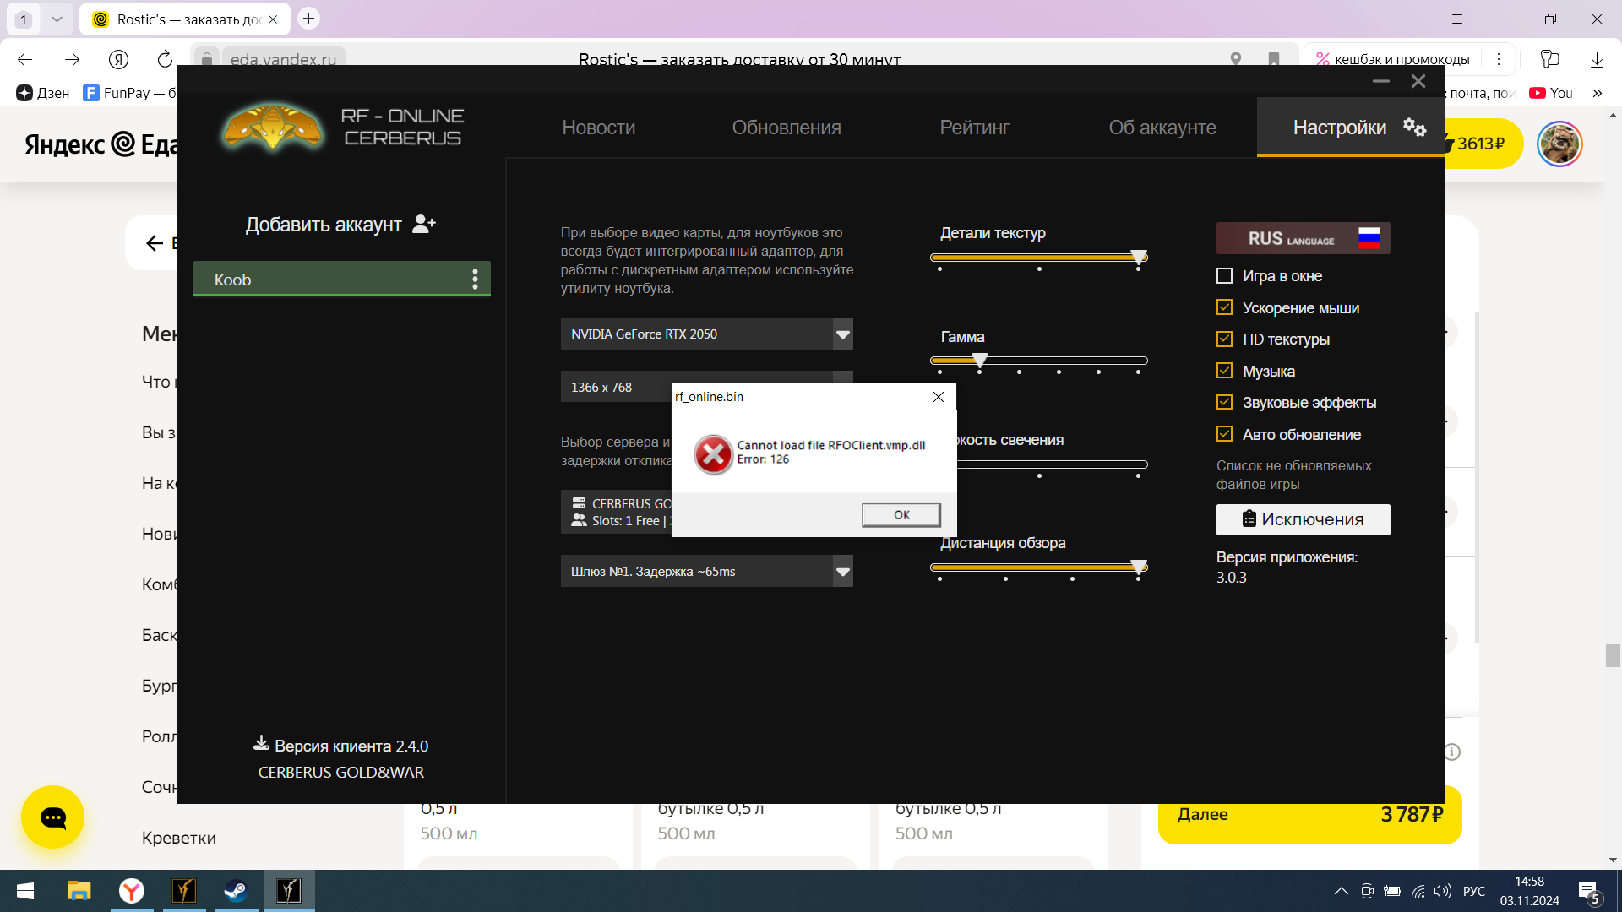Bookmark the current page
Image resolution: width=1622 pixels, height=912 pixels.
1274,59
